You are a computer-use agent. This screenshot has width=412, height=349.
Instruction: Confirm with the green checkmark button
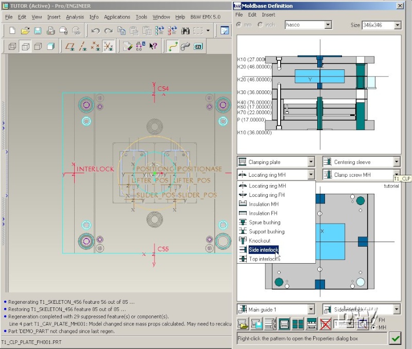395,339
